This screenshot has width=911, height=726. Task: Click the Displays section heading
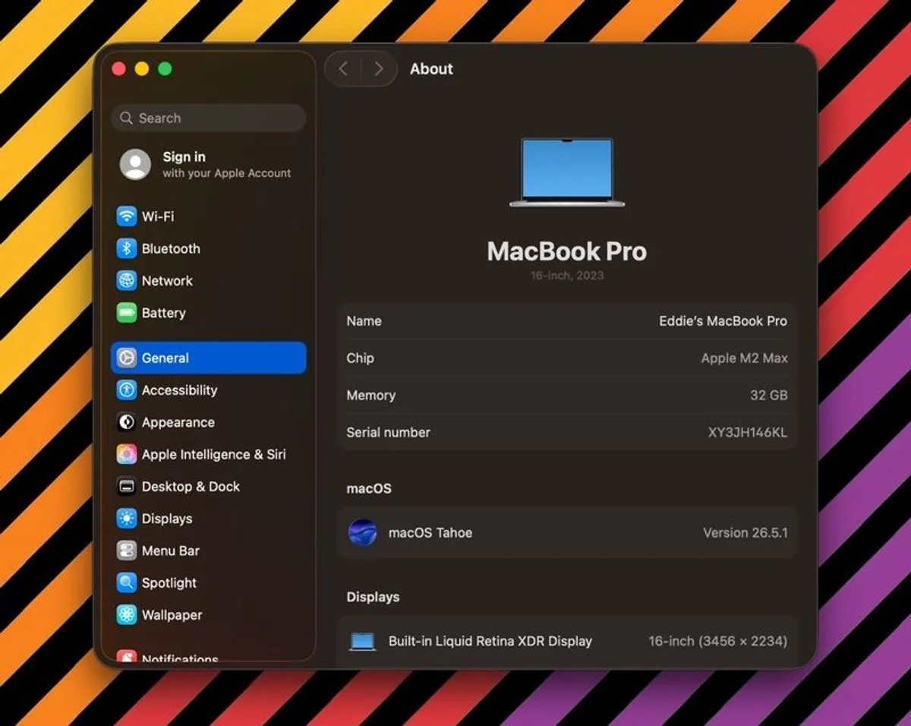pyautogui.click(x=373, y=598)
